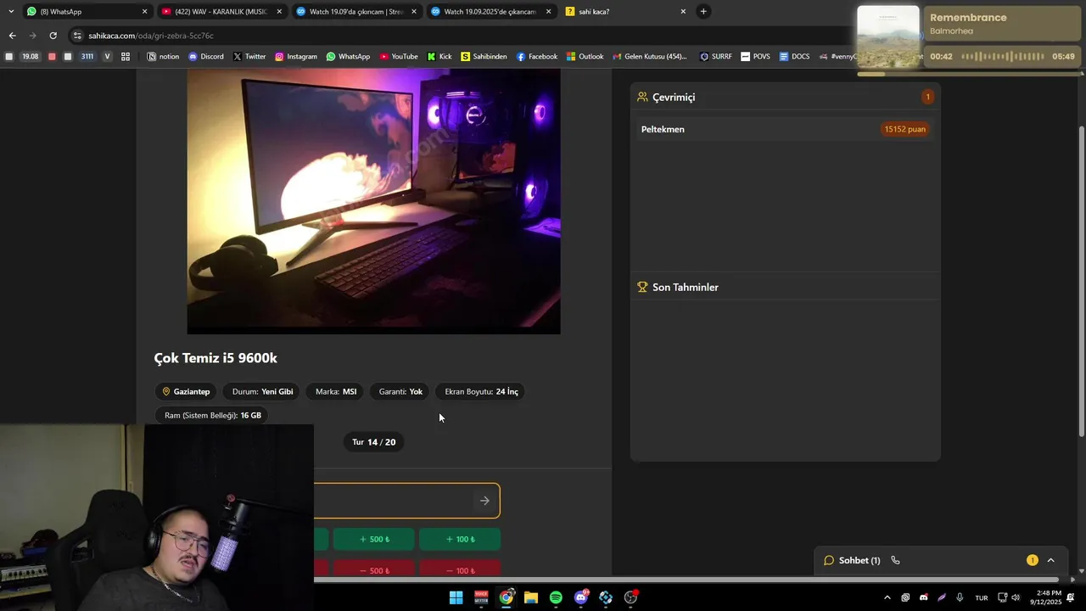
Task: Open the Facebook bookmark
Action: (x=537, y=57)
